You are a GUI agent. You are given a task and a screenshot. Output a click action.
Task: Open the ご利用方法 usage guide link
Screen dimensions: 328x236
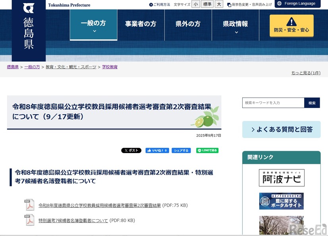[160, 4]
